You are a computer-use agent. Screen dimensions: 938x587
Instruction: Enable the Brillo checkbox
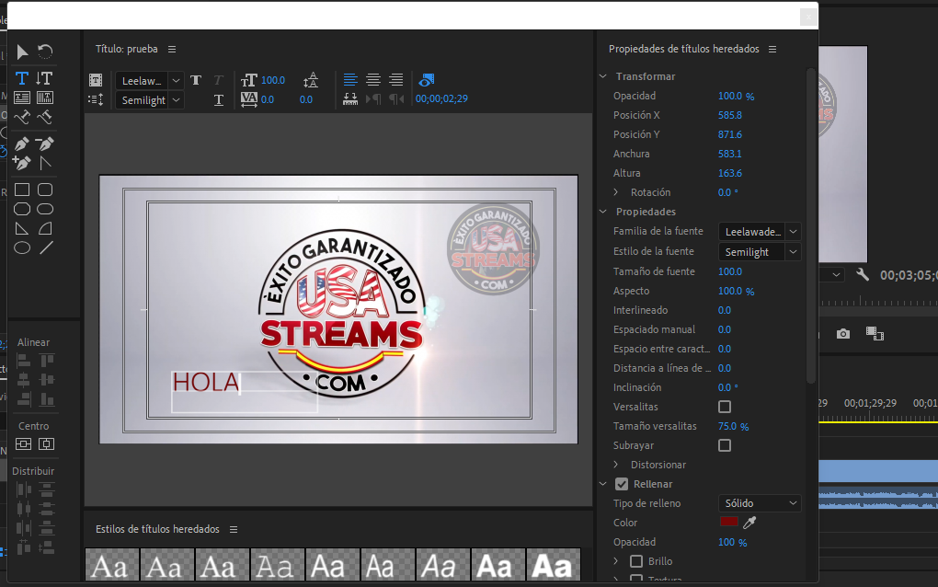[x=636, y=561]
